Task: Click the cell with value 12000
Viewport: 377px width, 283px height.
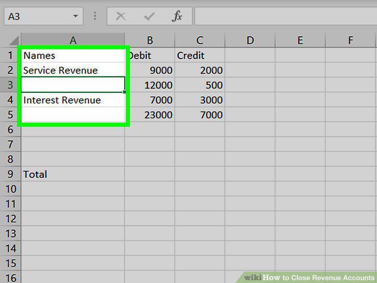Action: [x=150, y=85]
